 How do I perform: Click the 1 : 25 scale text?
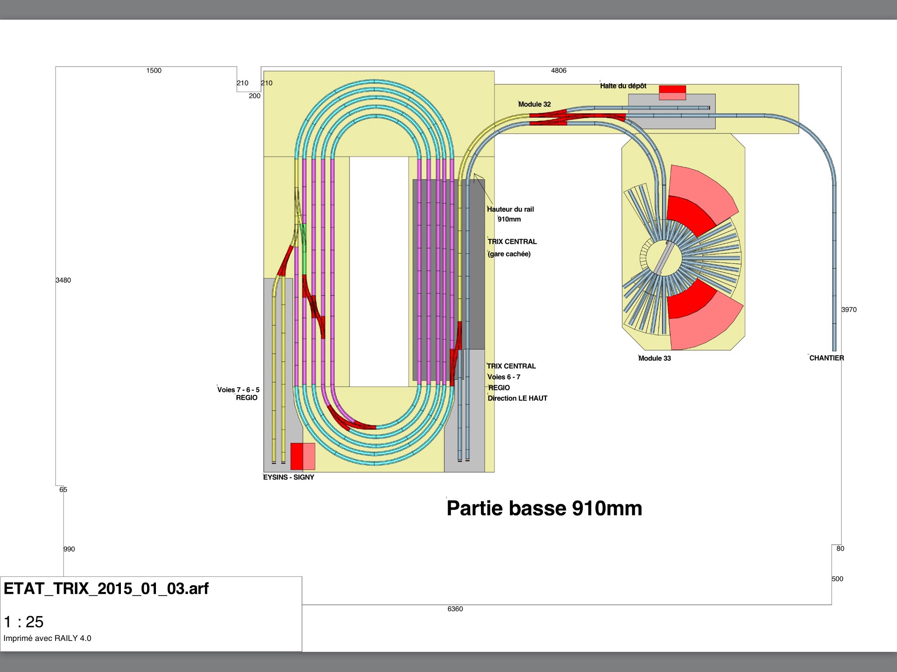point(24,622)
